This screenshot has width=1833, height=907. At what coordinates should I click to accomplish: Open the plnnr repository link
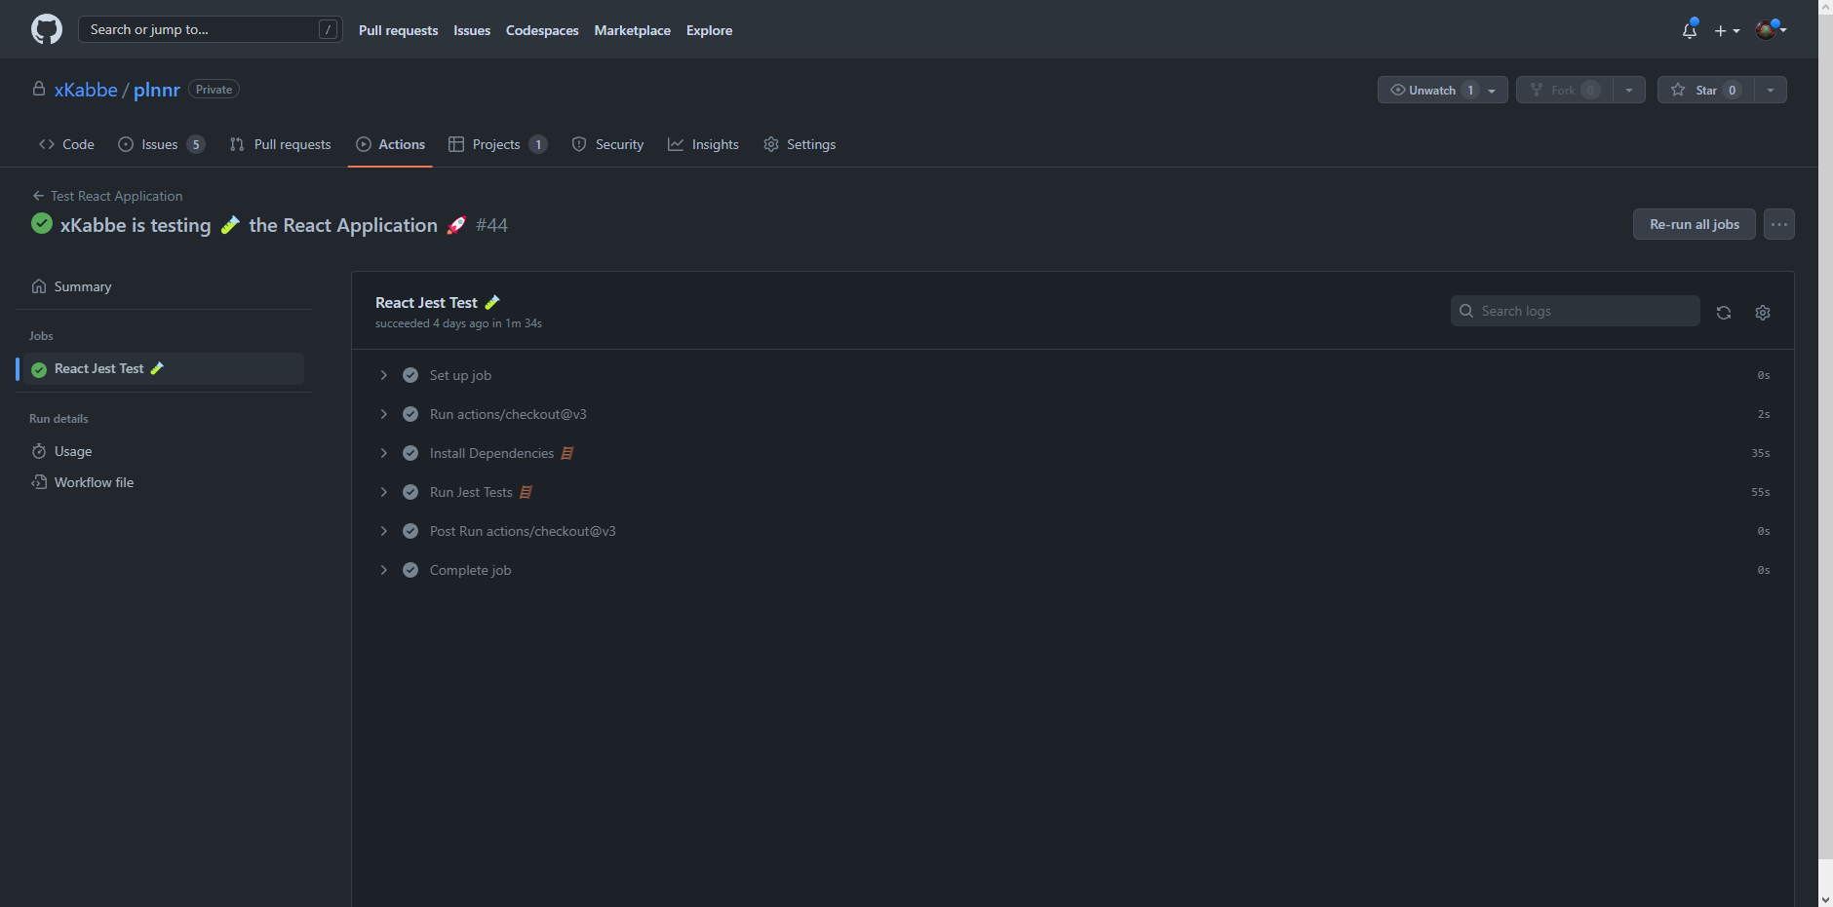pos(157,90)
